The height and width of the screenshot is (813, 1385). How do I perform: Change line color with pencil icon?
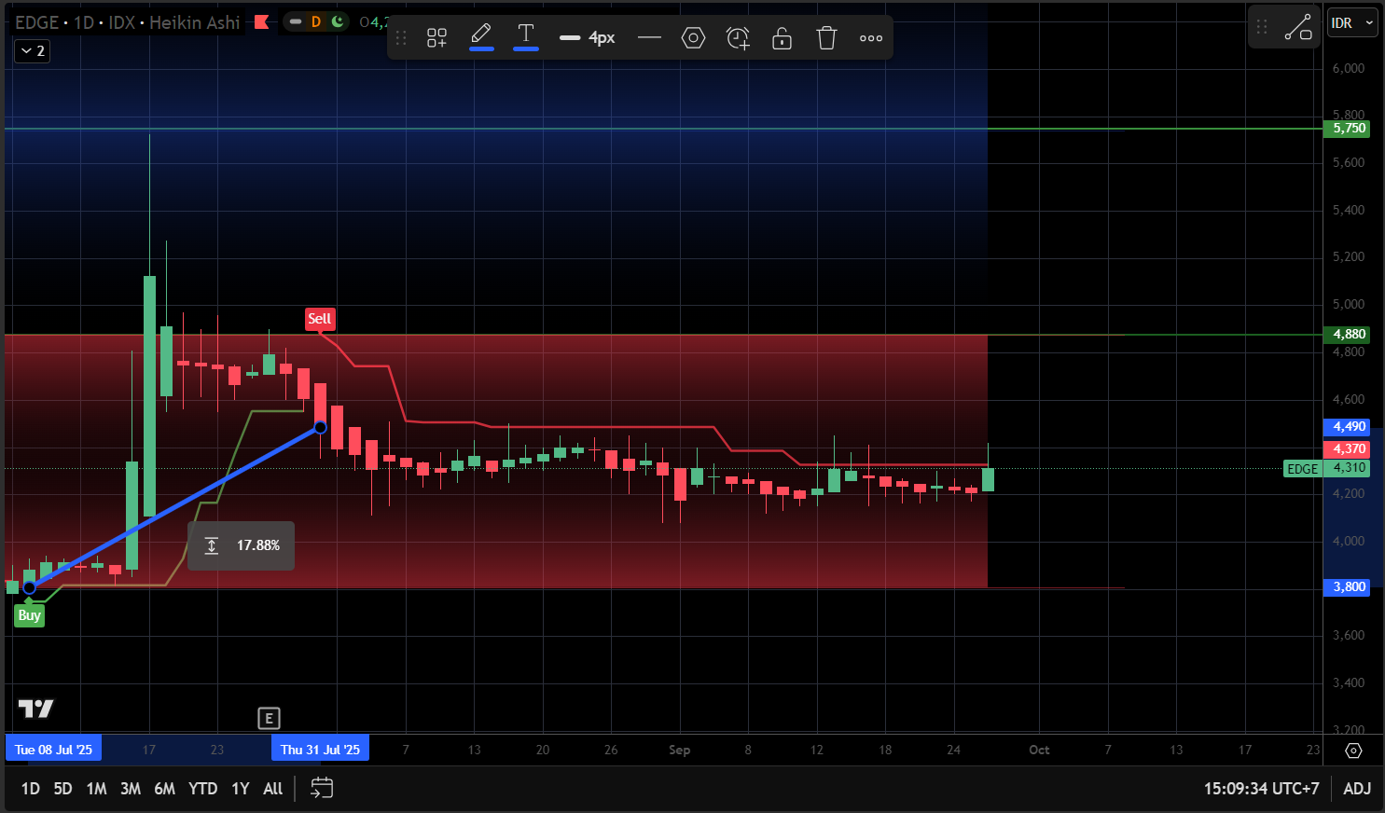[x=481, y=36]
